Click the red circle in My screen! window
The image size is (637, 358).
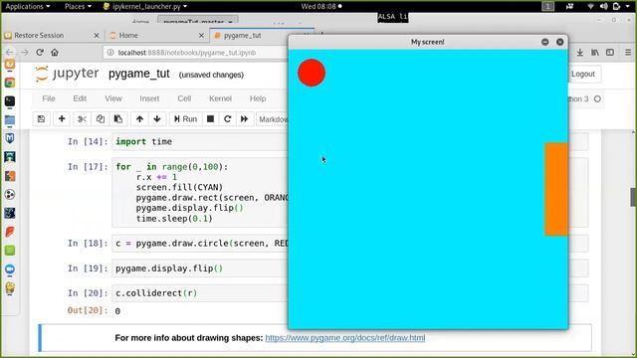[312, 73]
